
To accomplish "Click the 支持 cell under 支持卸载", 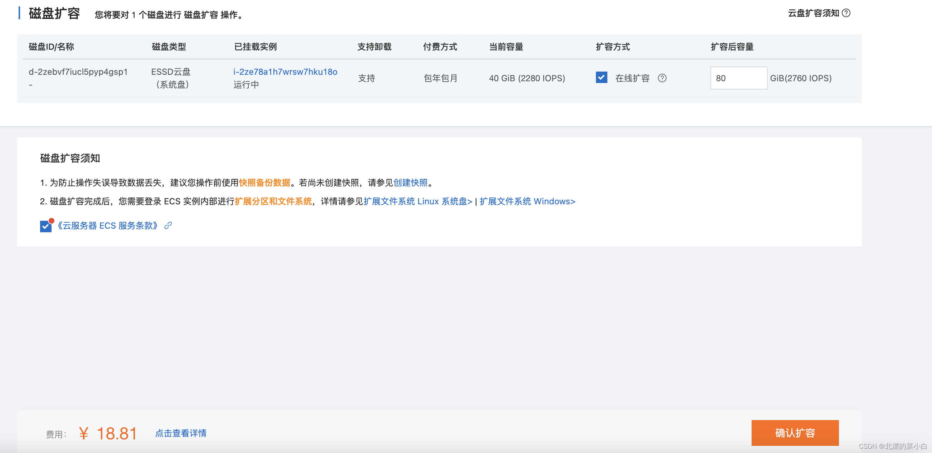I will click(x=367, y=78).
